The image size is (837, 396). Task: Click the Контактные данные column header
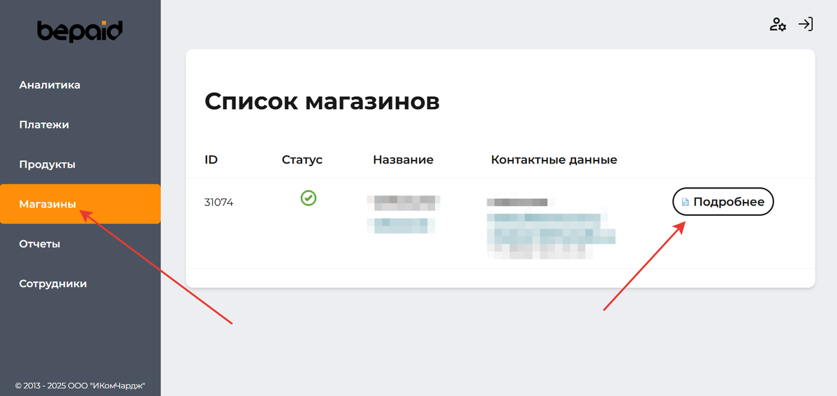pos(554,160)
